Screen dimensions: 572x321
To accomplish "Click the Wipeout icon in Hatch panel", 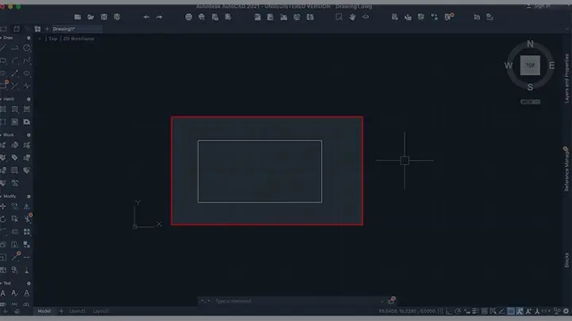I will coord(27,122).
